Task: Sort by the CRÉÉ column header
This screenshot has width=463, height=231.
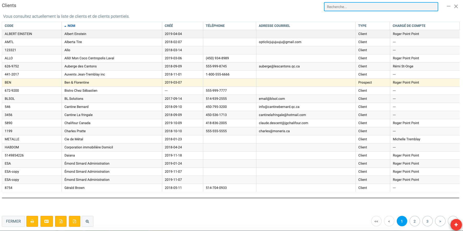Action: 169,26
